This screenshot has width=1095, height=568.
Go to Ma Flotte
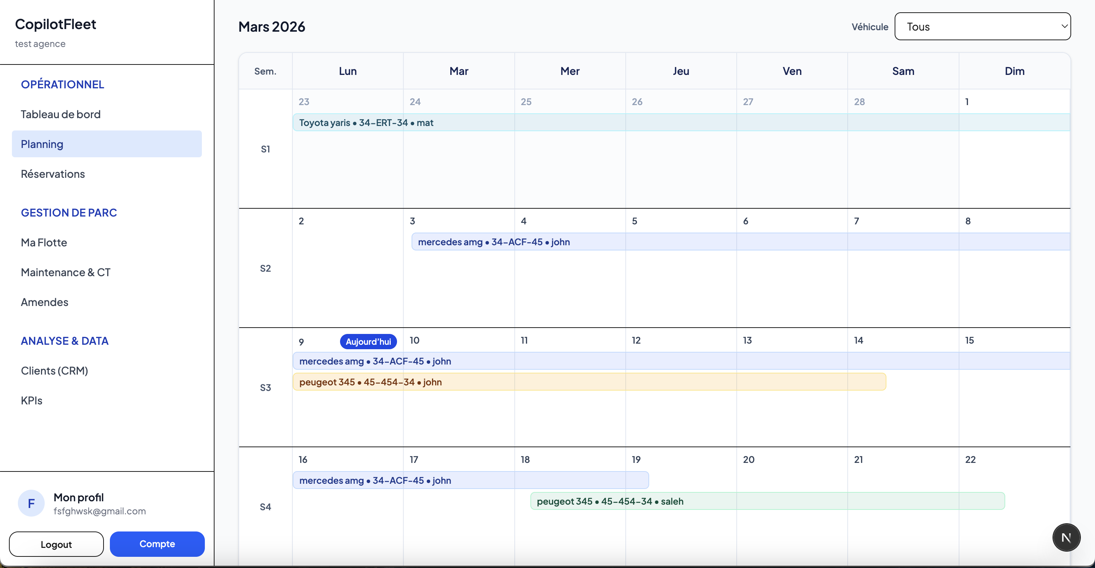[44, 243]
